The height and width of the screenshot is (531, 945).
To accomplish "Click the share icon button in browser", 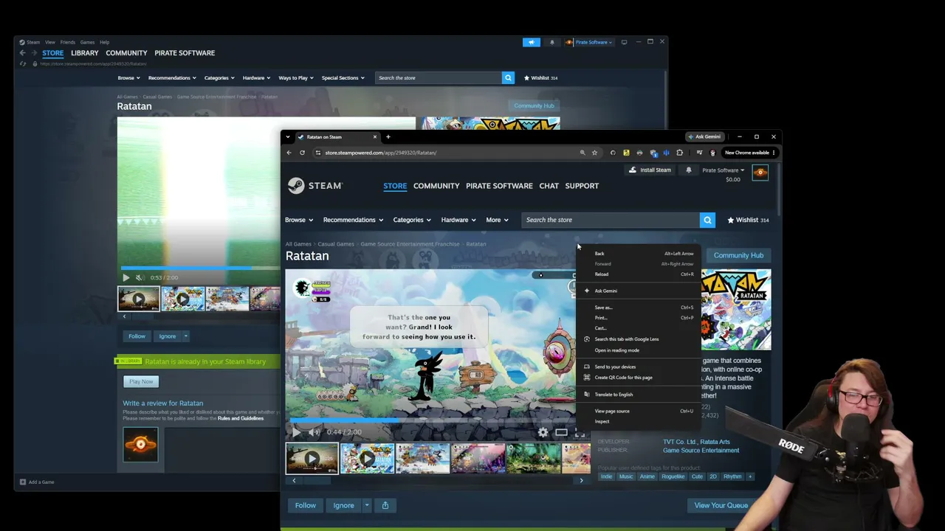I will pyautogui.click(x=385, y=505).
